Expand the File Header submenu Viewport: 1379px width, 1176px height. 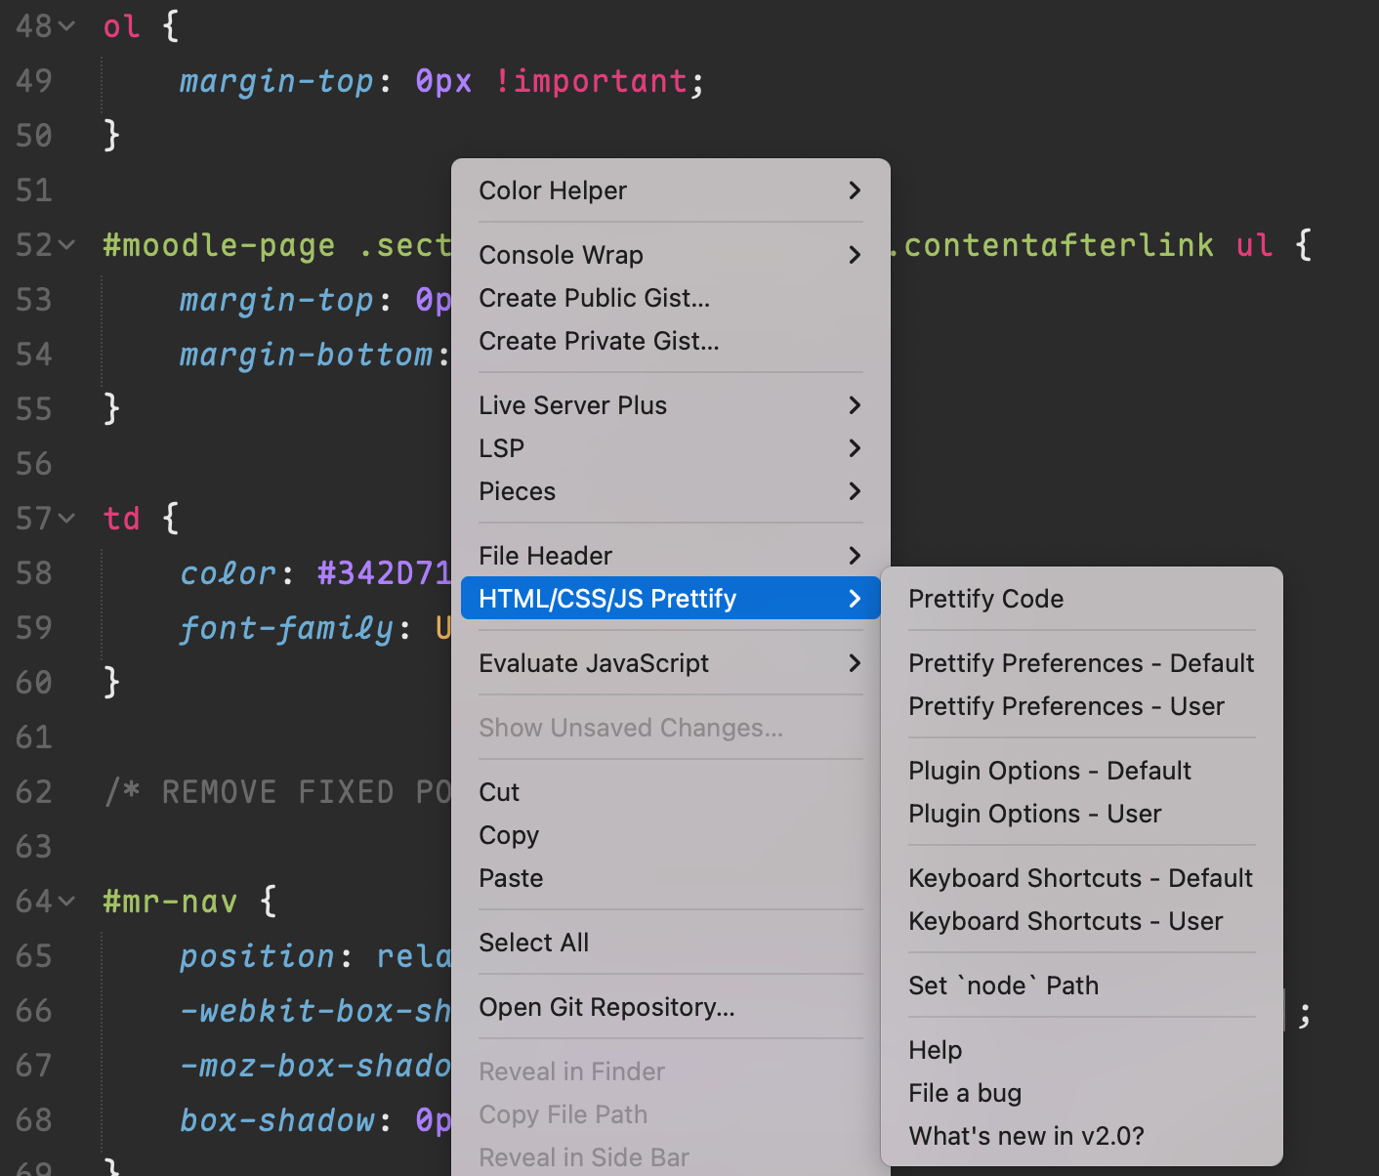click(x=670, y=556)
